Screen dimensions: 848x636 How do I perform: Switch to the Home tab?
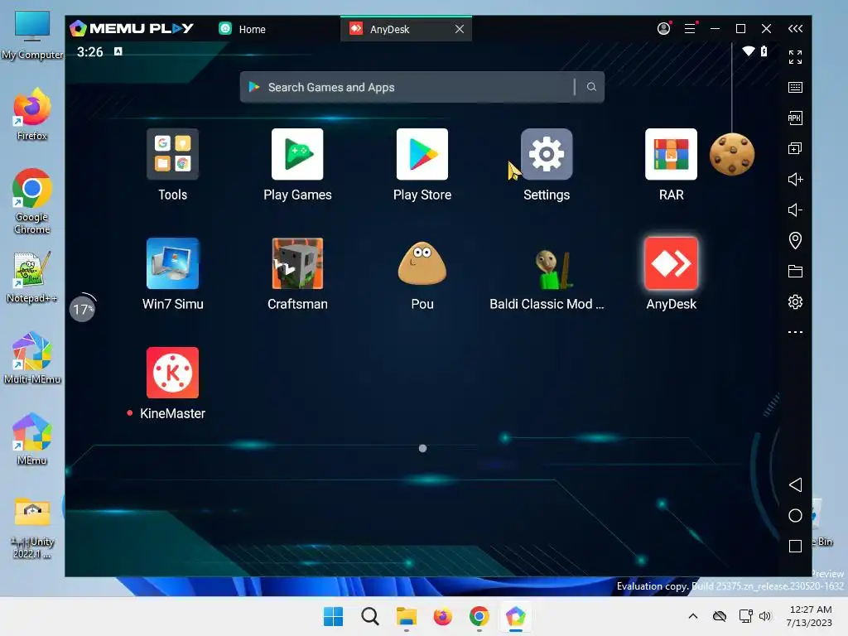click(243, 29)
